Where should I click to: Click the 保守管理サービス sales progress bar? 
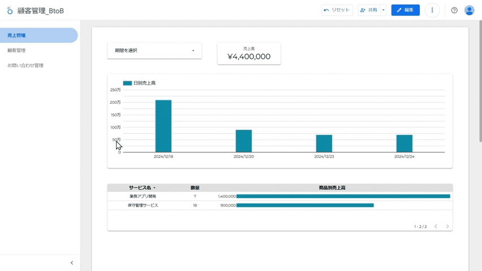point(305,206)
